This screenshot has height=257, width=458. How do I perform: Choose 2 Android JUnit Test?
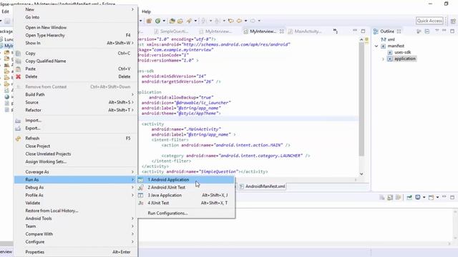click(x=186, y=188)
